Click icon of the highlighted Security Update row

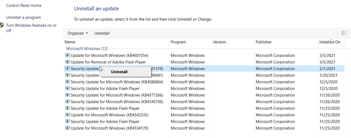(68, 69)
